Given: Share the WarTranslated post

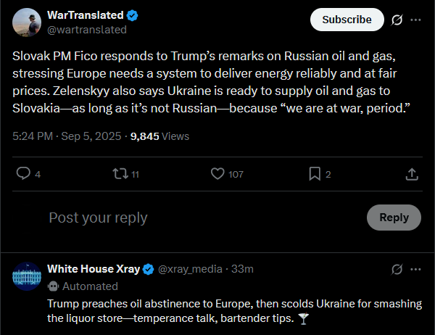Looking at the screenshot, I should (x=411, y=174).
